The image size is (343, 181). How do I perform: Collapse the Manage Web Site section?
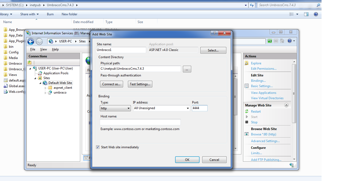286,105
